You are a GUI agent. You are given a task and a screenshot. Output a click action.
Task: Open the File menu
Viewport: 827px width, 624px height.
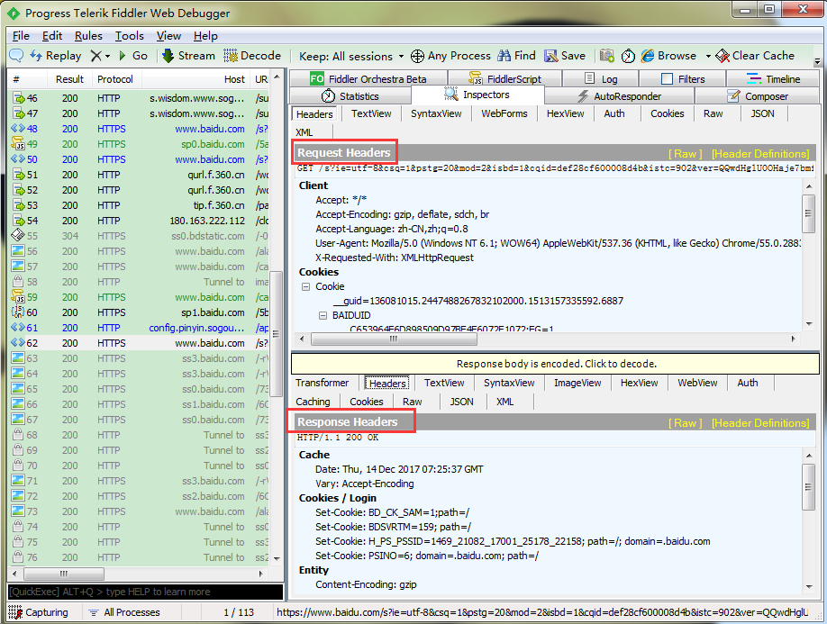21,36
